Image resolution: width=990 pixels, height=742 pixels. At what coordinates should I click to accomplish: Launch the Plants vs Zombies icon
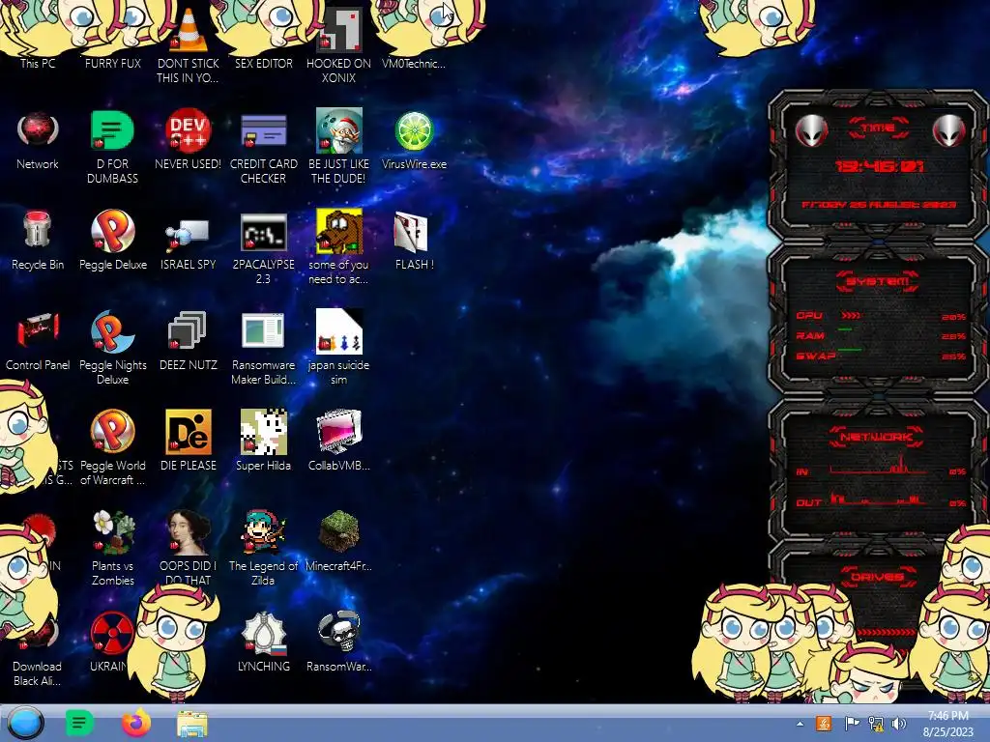pos(114,532)
